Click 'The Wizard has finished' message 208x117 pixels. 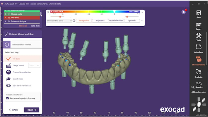(x=21, y=45)
